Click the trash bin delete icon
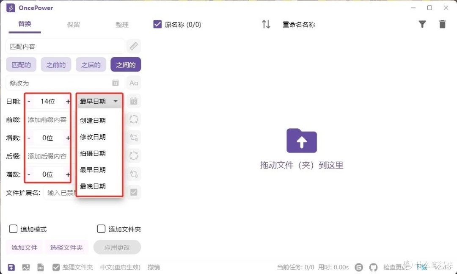457x274 pixels. point(442,24)
